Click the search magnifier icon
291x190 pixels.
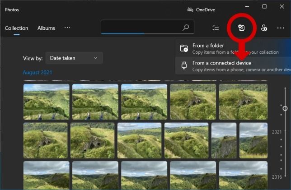pos(185,28)
